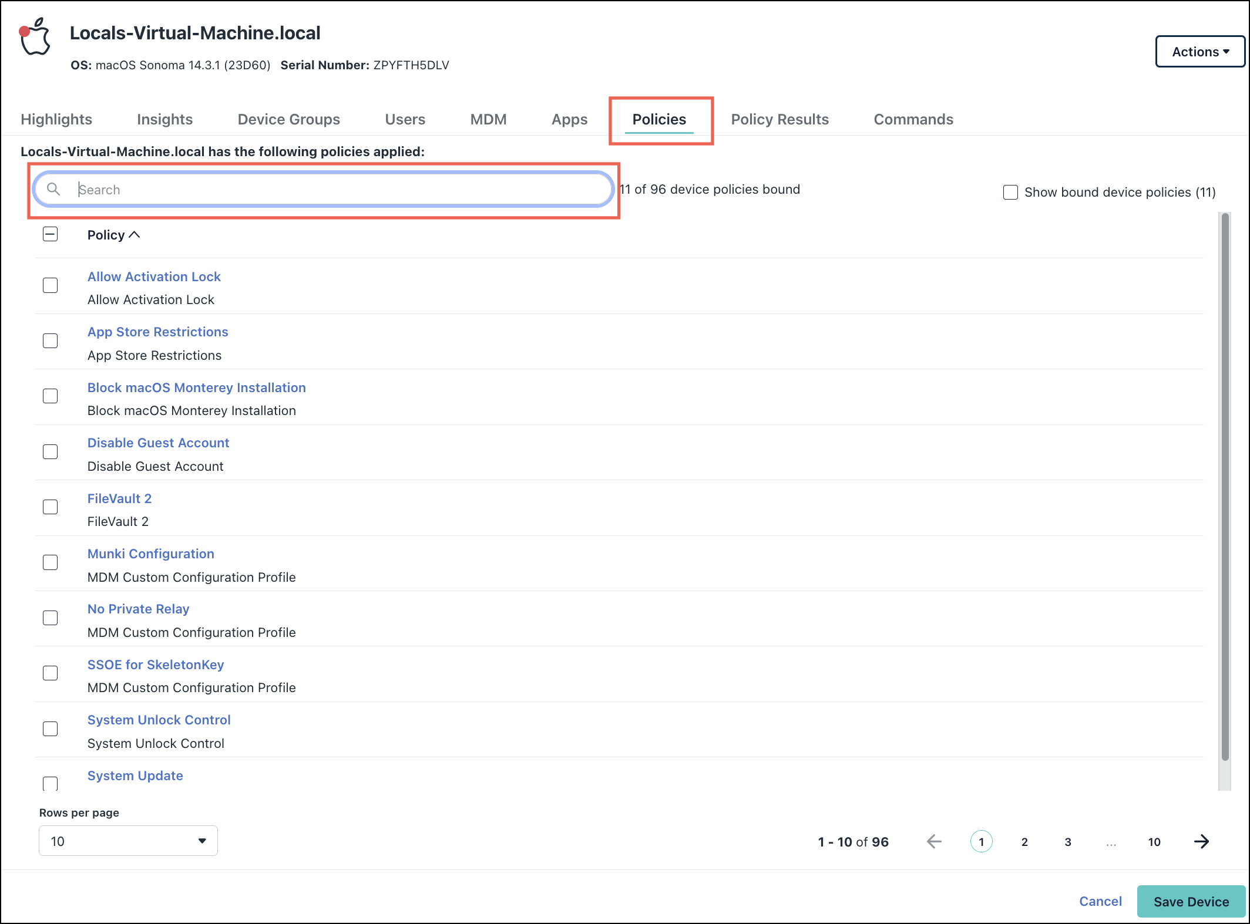1250x924 pixels.
Task: Click the Save Device button
Action: (1191, 901)
